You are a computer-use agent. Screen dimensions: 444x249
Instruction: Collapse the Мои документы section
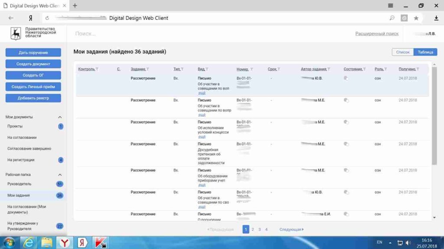[x=60, y=117]
